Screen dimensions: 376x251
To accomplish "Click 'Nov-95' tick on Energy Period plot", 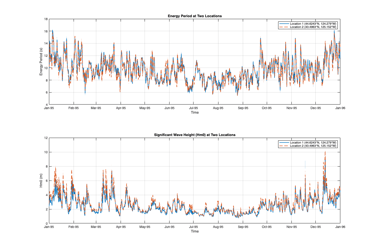I will click(x=292, y=108).
